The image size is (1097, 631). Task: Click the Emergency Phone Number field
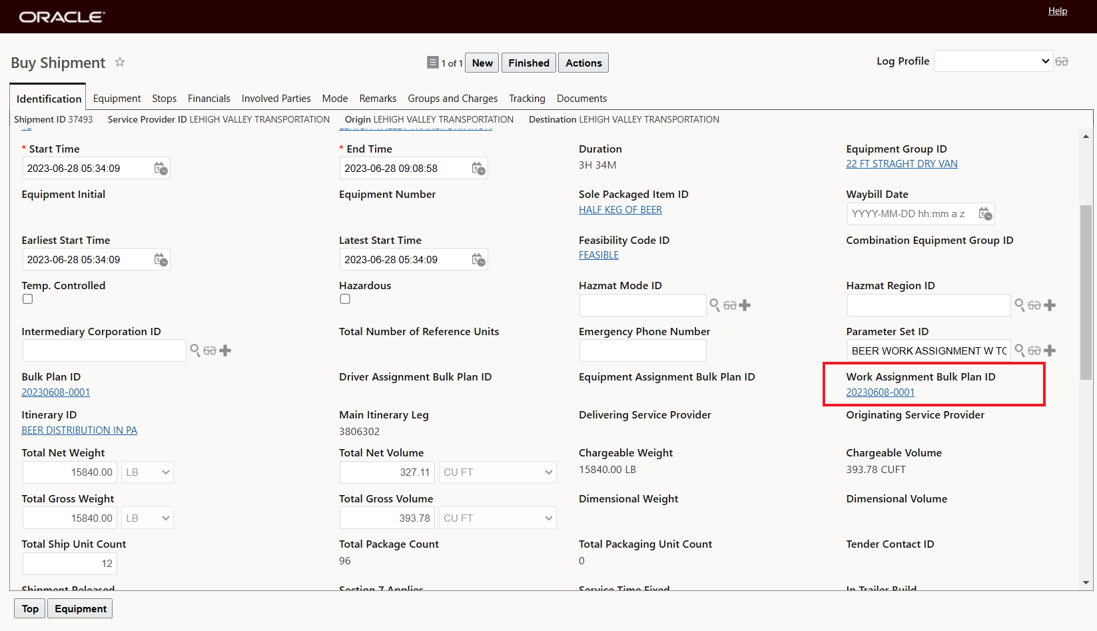[643, 350]
